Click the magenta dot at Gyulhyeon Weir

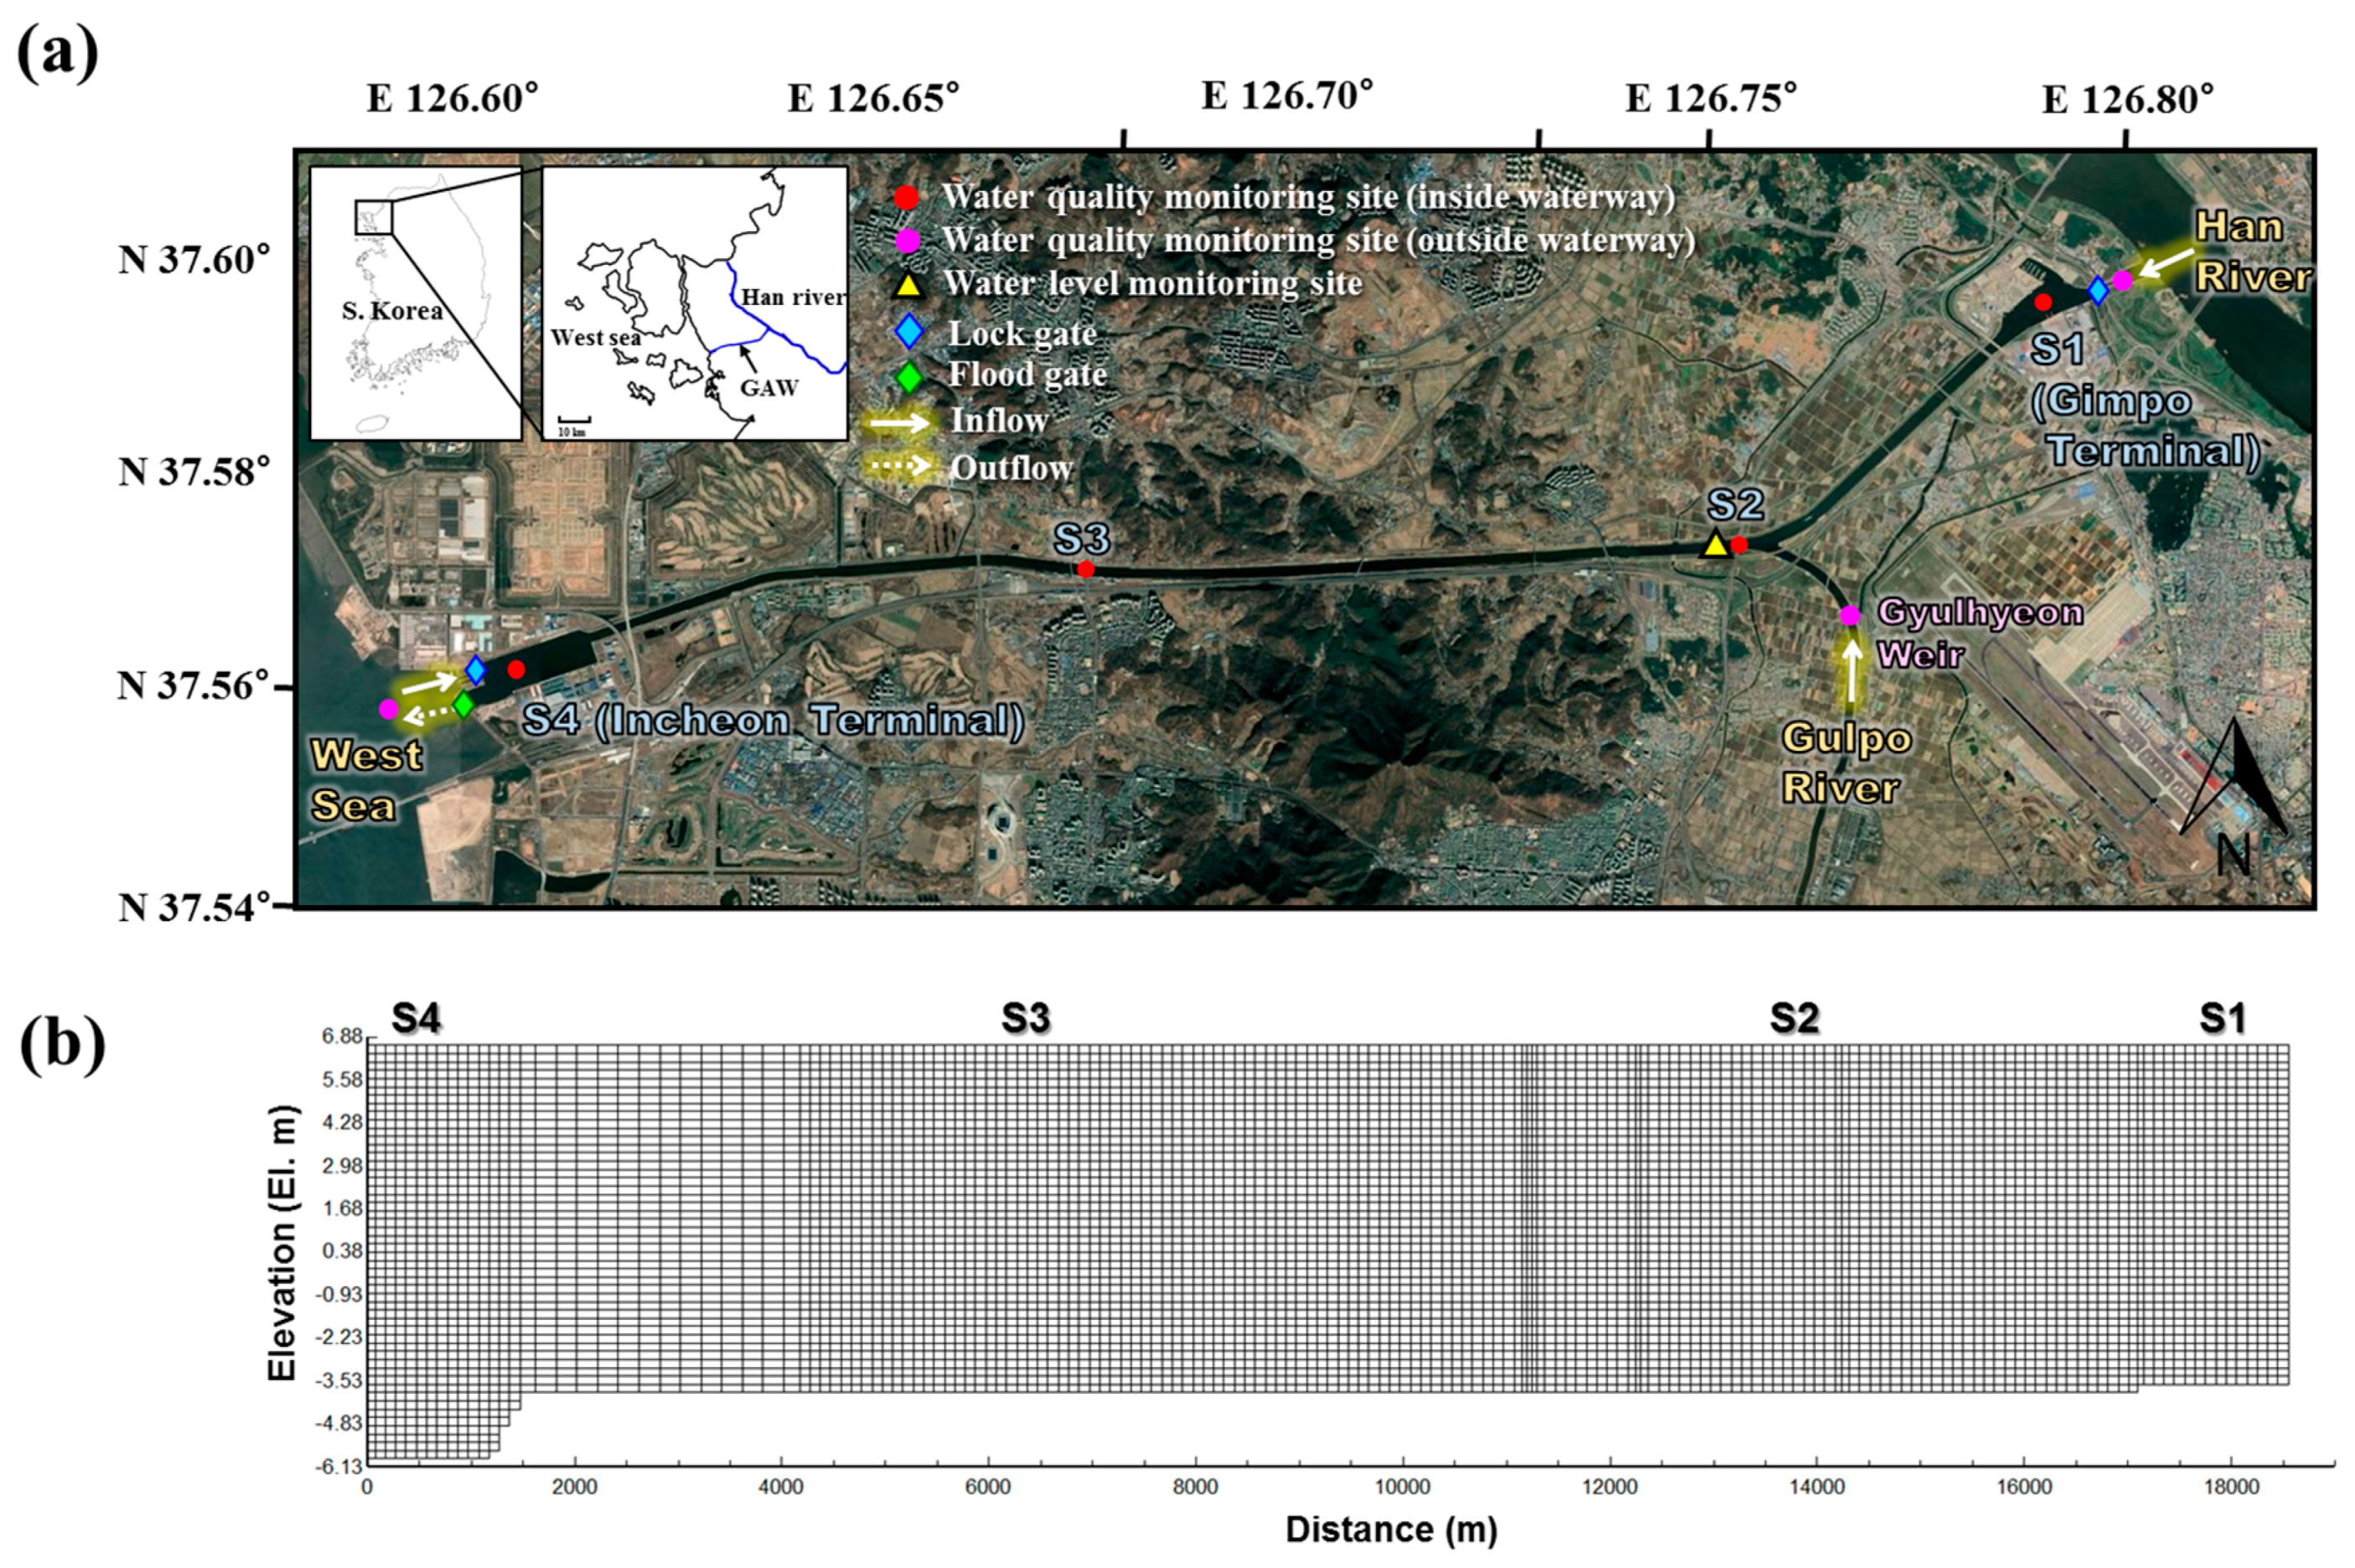click(1850, 616)
